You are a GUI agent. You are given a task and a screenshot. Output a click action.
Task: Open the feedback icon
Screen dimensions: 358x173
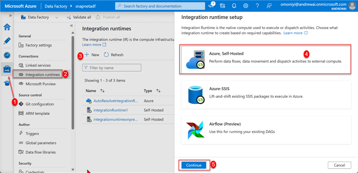pyautogui.click(x=269, y=6)
